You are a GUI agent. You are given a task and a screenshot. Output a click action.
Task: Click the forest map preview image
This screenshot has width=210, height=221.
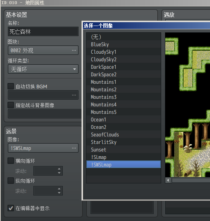point(187,105)
